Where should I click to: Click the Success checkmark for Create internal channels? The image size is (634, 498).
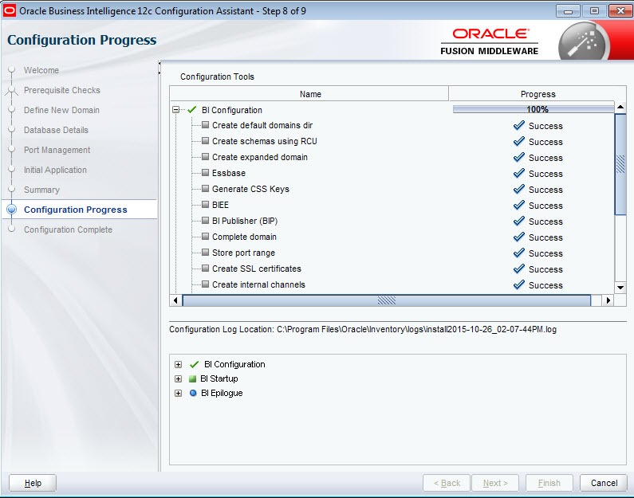[x=519, y=285]
